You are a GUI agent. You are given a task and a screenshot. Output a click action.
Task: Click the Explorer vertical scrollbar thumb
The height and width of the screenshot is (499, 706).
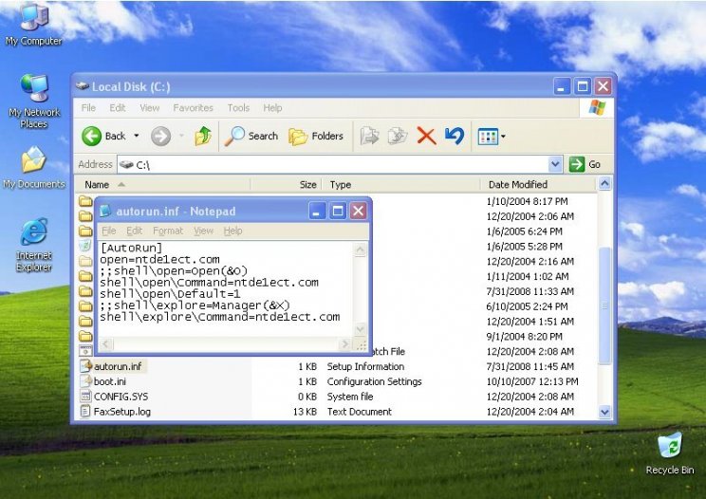click(604, 305)
